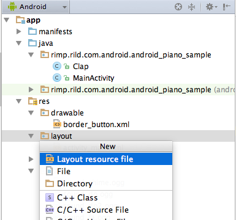Select the app module folder icon
The width and height of the screenshot is (236, 220).
pyautogui.click(x=20, y=20)
